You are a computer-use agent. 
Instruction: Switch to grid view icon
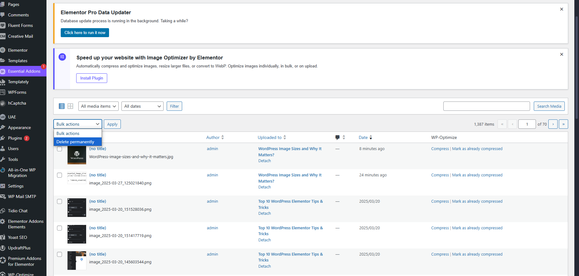70,106
